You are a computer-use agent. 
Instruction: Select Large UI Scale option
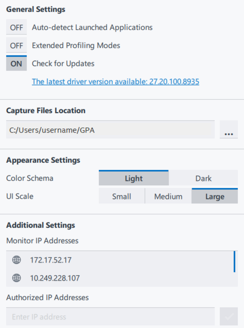[x=215, y=196]
